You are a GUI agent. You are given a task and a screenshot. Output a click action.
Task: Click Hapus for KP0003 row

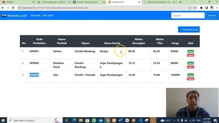(x=191, y=79)
